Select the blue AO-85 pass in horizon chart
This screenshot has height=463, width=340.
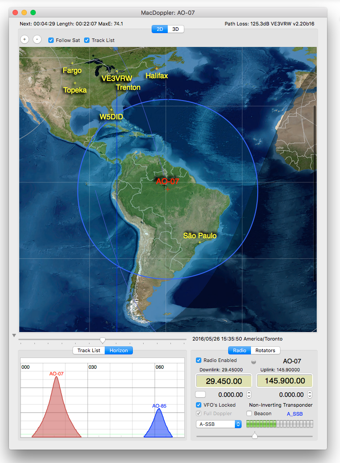click(x=158, y=425)
